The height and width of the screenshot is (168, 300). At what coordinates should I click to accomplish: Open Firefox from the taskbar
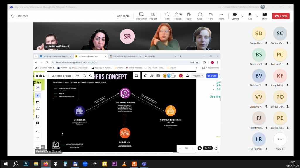click(x=46, y=164)
